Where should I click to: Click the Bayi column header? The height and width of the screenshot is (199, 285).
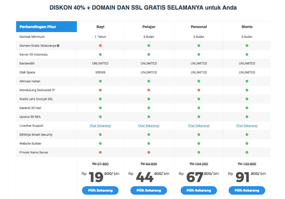coord(100,27)
